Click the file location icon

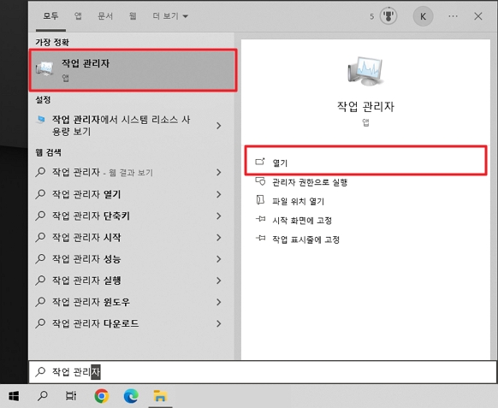[x=260, y=200]
